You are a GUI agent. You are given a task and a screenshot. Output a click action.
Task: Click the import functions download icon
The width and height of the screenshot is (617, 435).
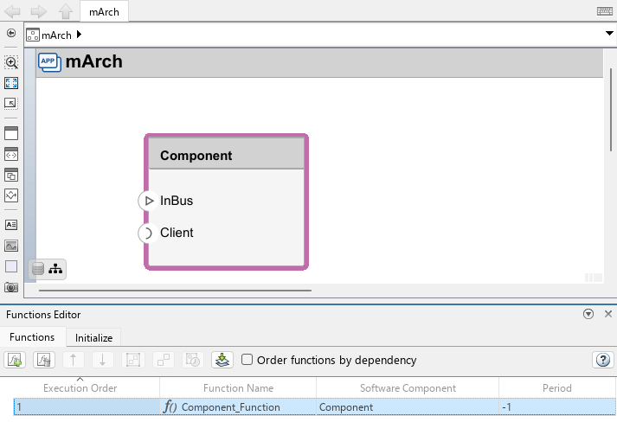click(222, 360)
